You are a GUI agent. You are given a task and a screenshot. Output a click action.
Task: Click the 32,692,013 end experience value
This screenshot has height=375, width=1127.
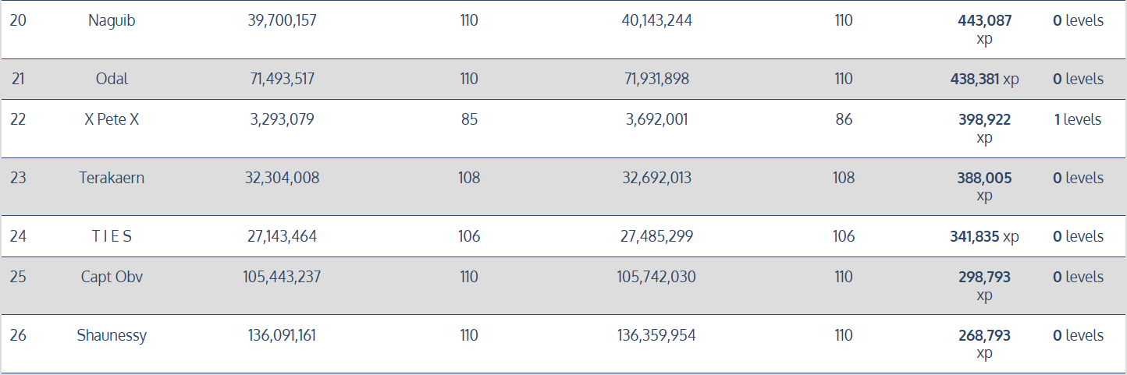click(656, 178)
